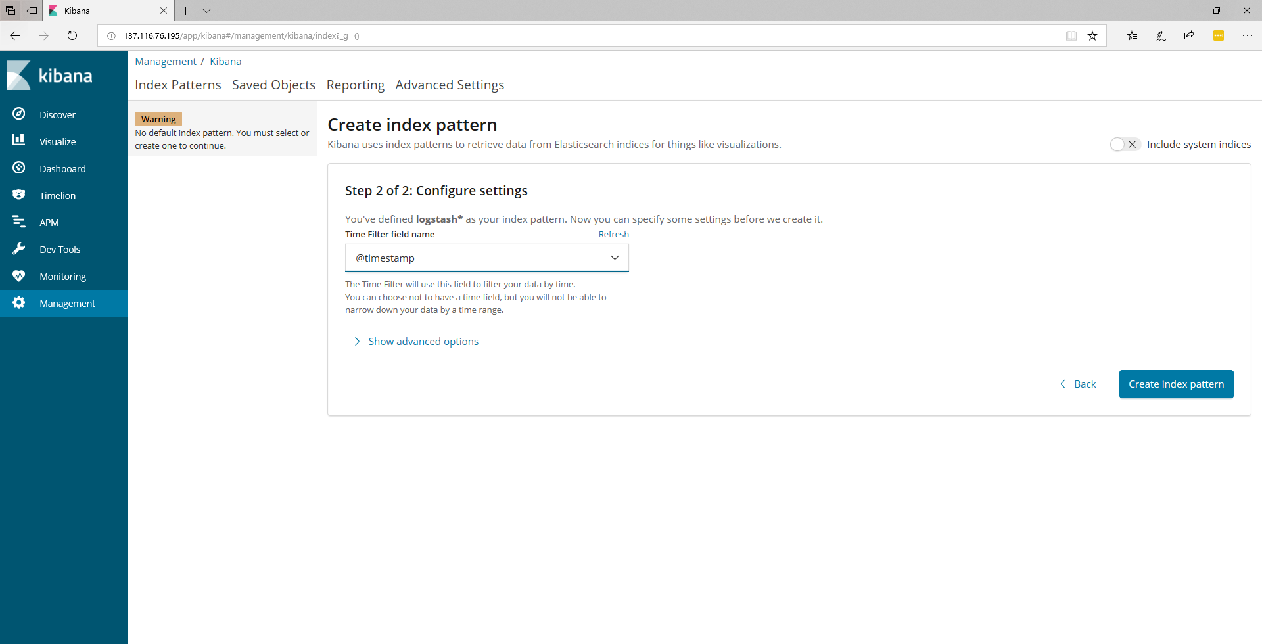This screenshot has height=644, width=1262.
Task: Click the browser share icon
Action: click(1189, 35)
